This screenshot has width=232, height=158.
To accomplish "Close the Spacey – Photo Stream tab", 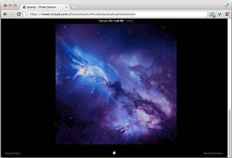I will click(66, 7).
